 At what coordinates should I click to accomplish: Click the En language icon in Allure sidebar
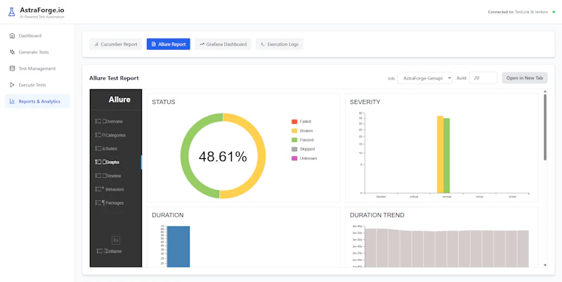tap(116, 240)
